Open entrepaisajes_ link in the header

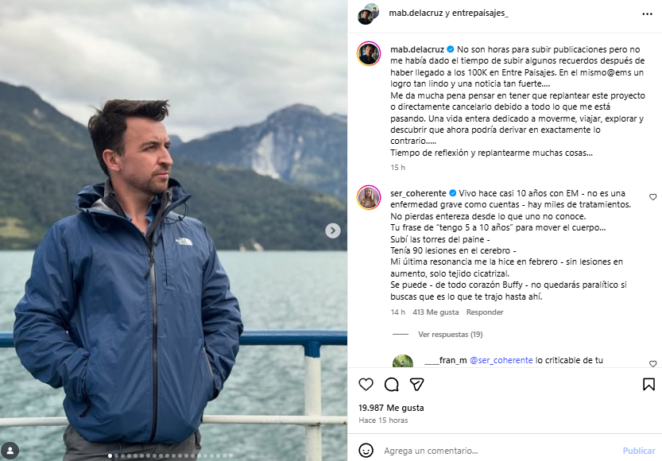[480, 13]
